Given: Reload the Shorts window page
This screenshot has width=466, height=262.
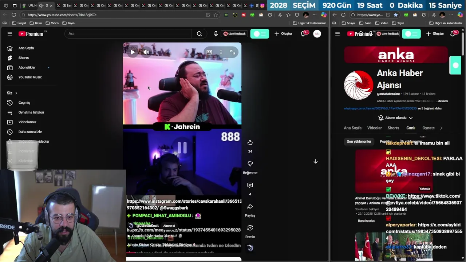Looking at the screenshot, I should click(x=14, y=15).
